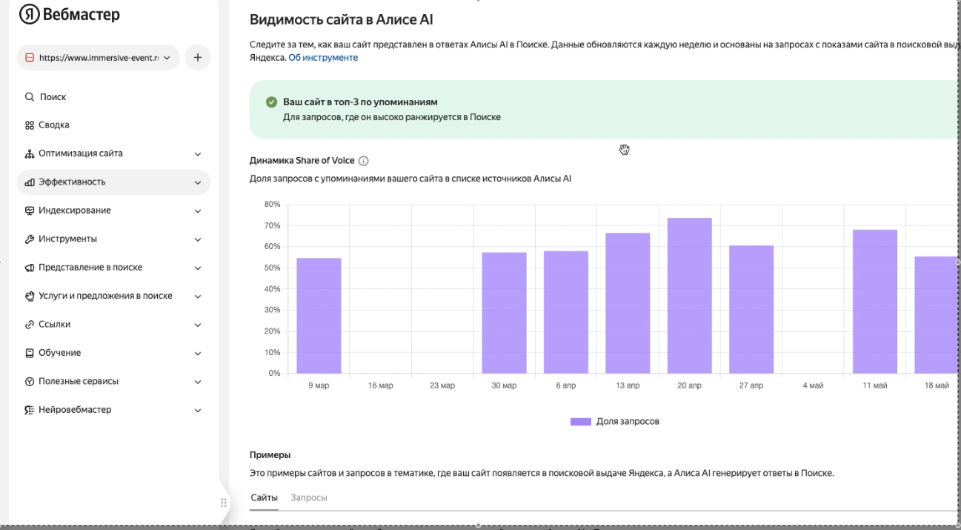The image size is (961, 530).
Task: Expand Оптимизация сайта chevron
Action: [198, 154]
